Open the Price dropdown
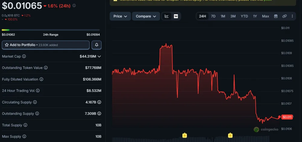 [x=120, y=16]
